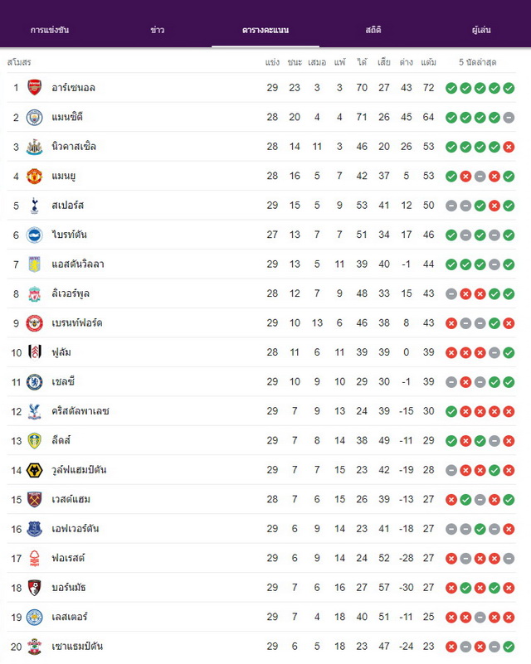
Task: Open the ข่าว news tab
Action: [x=157, y=30]
